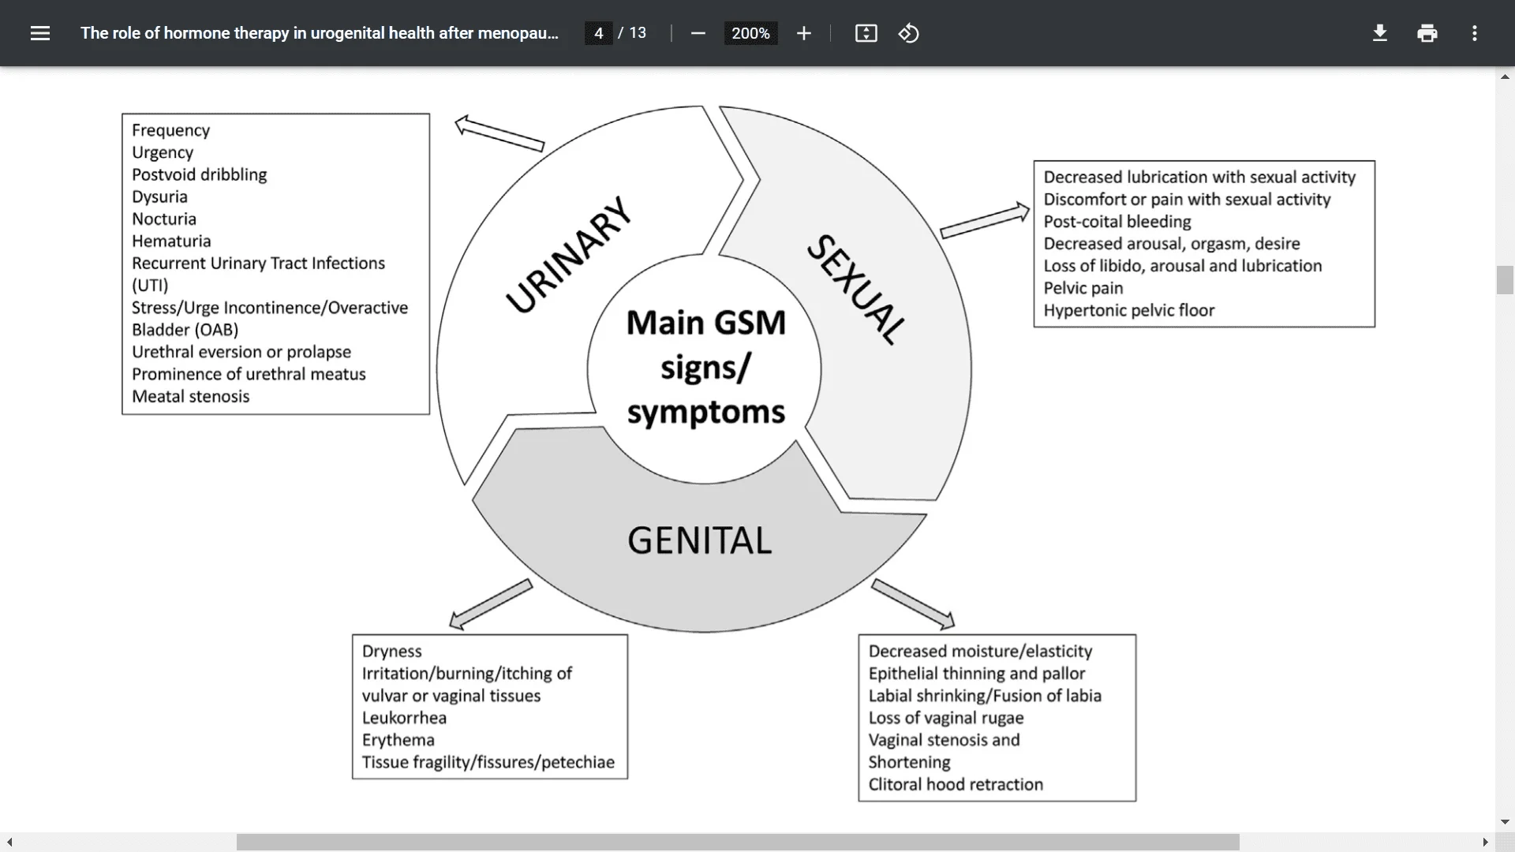Viewport: 1515px width, 852px height.
Task: Click the 'Leukorrhea' text line
Action: click(x=404, y=718)
